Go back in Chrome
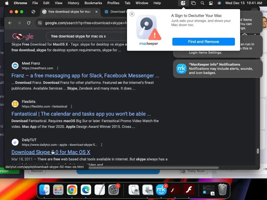Screen dimensions: 267x200 [x=10, y=23]
